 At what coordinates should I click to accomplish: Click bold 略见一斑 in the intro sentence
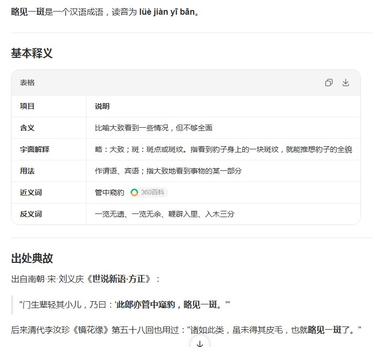coord(28,12)
